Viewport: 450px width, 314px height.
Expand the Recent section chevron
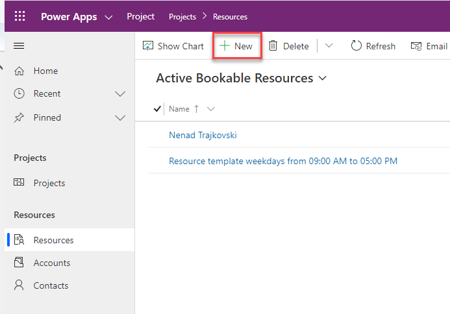[120, 93]
